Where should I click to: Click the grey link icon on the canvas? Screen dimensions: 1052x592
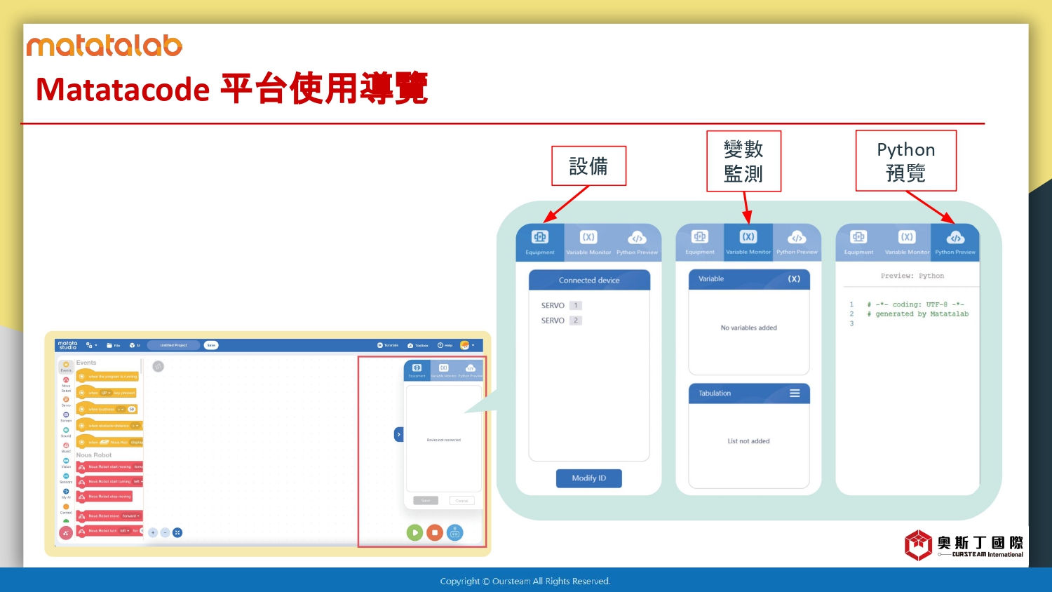[159, 366]
